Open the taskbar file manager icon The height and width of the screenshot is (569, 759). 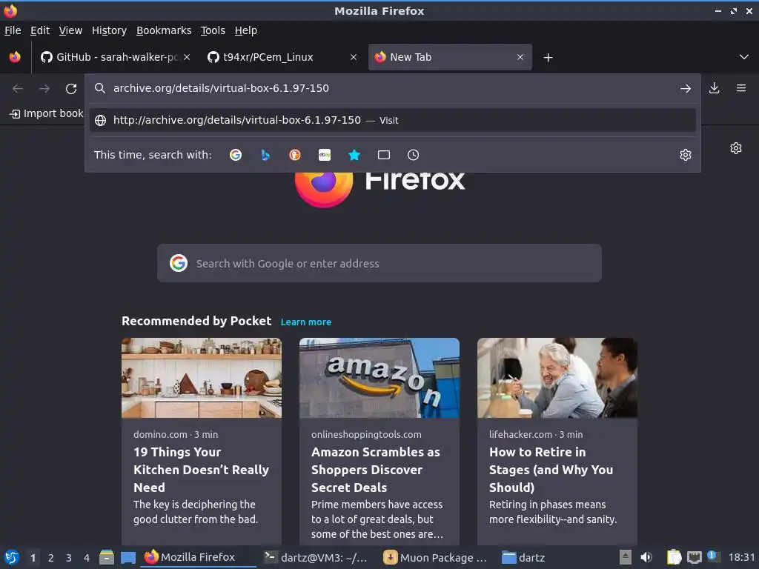click(x=107, y=557)
